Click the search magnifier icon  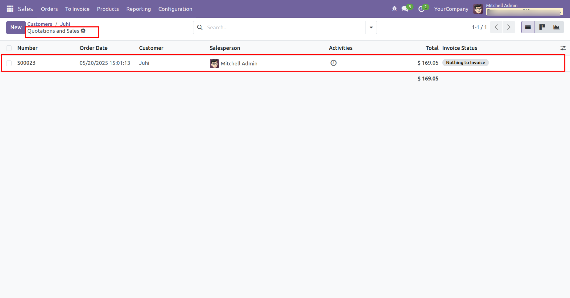[200, 27]
